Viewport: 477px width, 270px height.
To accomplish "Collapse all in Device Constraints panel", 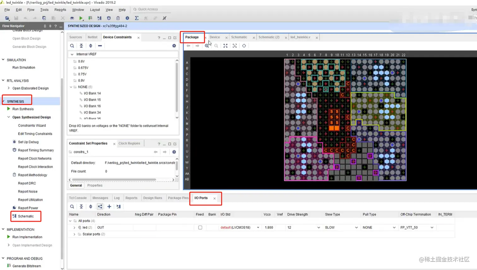I will pyautogui.click(x=81, y=46).
